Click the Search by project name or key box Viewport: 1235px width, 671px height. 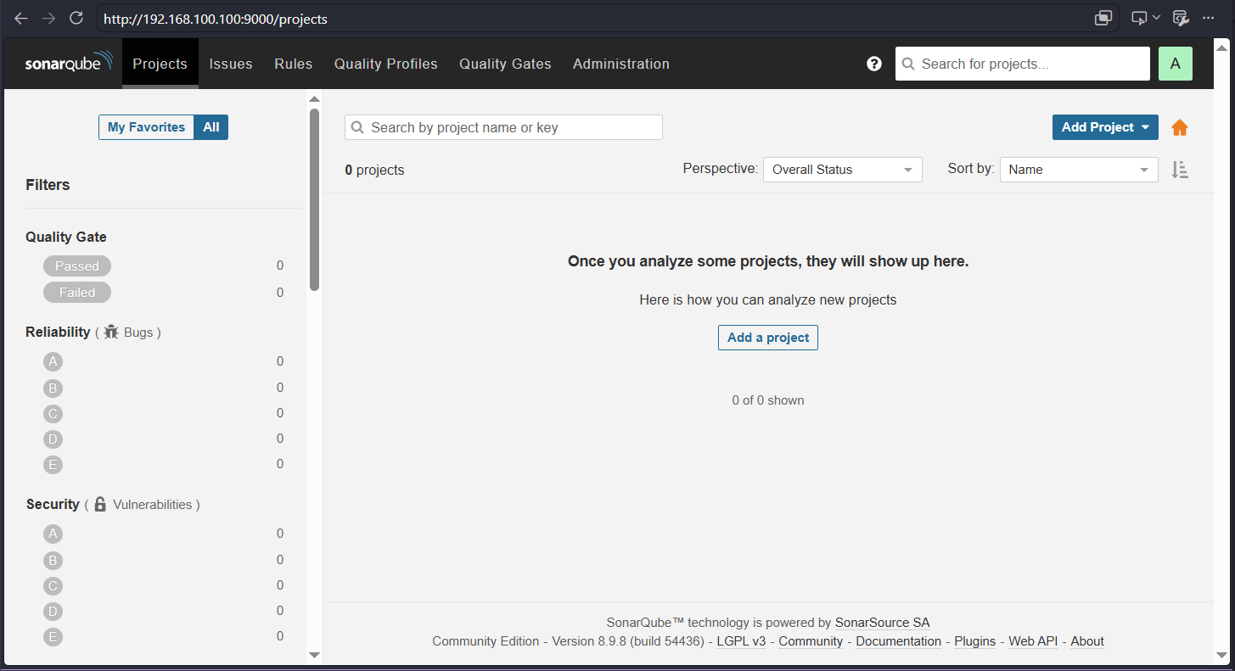[503, 127]
